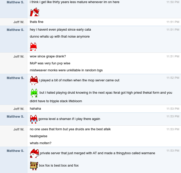The width and height of the screenshot is (181, 173).
Task: Click the angry red fox emoticon
Action: 33,47
